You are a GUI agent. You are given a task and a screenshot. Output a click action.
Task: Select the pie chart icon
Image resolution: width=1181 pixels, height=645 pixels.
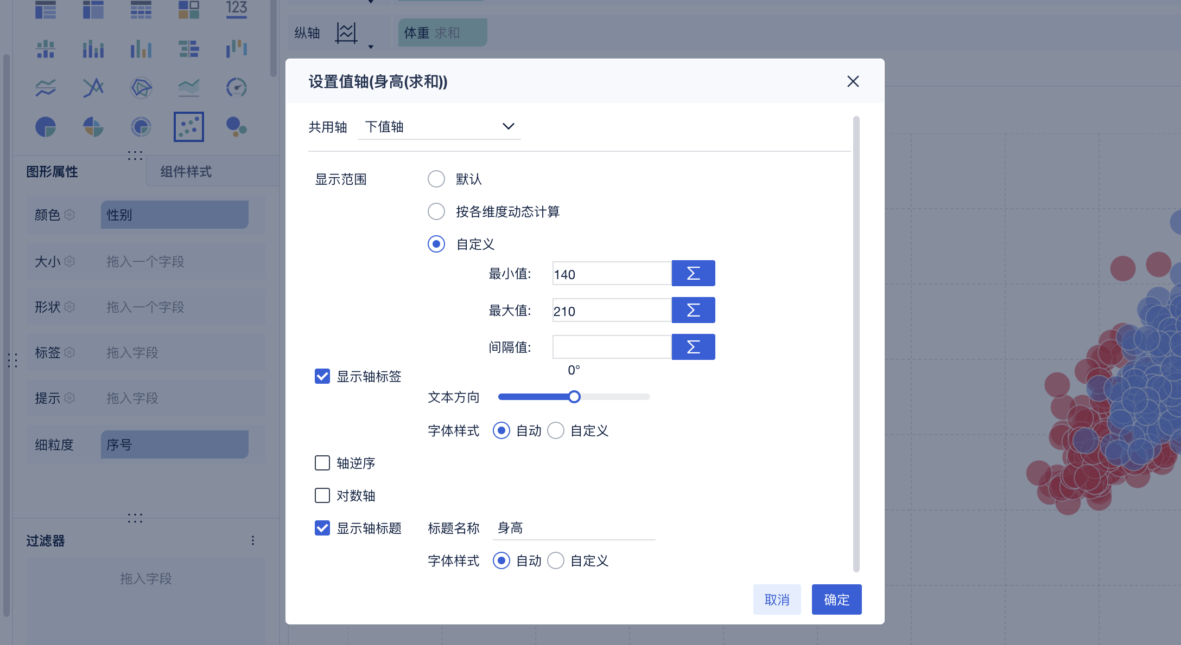[46, 127]
